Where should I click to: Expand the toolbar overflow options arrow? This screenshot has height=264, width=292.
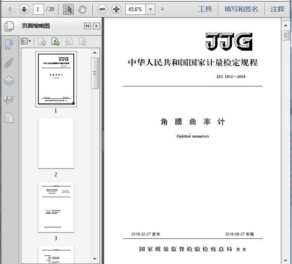coord(162,9)
